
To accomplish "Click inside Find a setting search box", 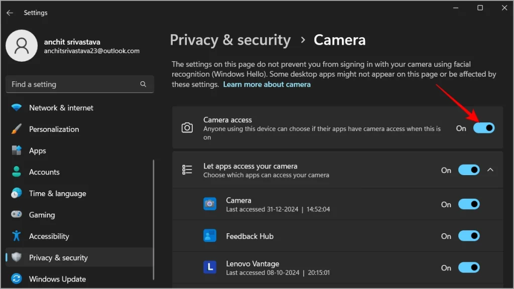I will click(80, 84).
